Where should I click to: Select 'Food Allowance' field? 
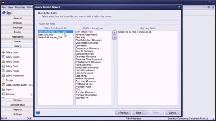coord(83,65)
